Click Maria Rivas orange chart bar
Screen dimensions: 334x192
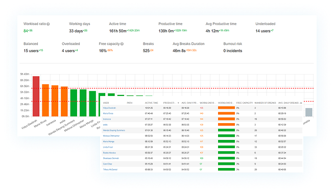click(x=45, y=101)
